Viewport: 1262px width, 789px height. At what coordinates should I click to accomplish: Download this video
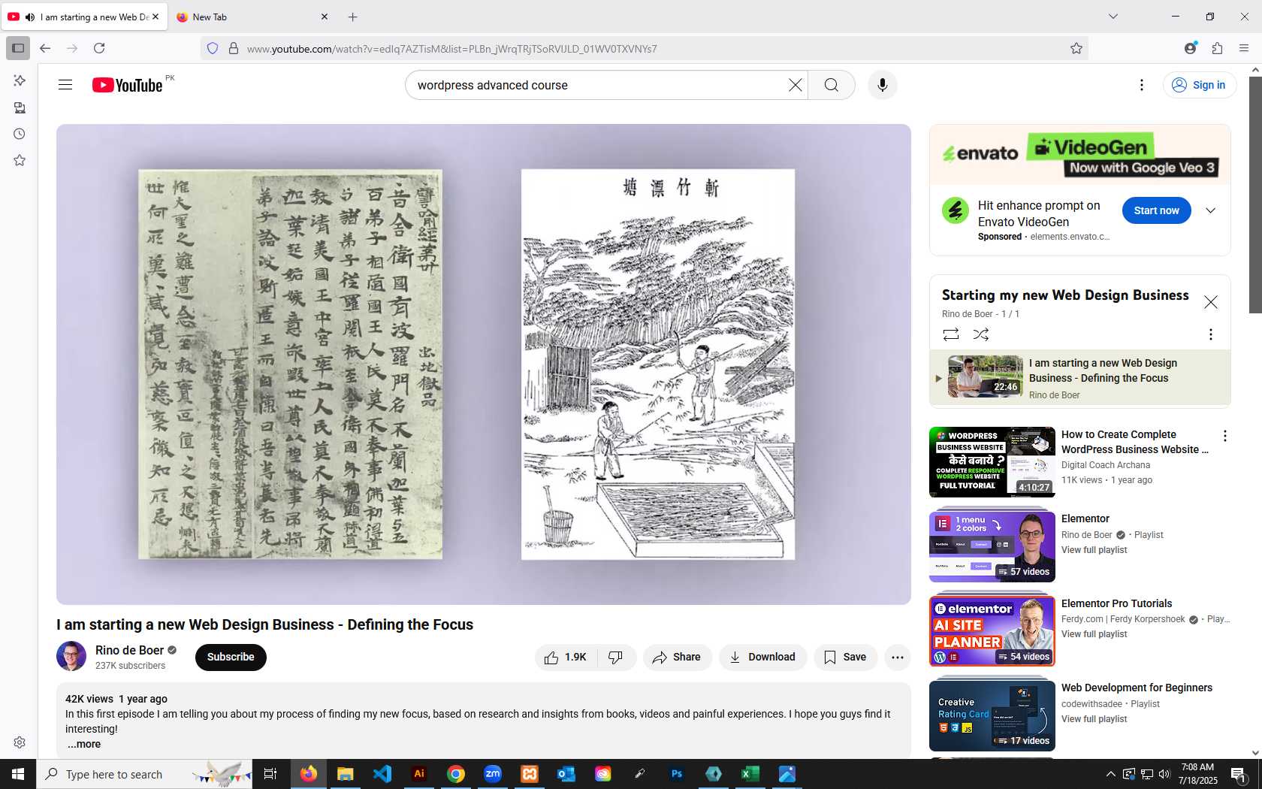pos(762,657)
